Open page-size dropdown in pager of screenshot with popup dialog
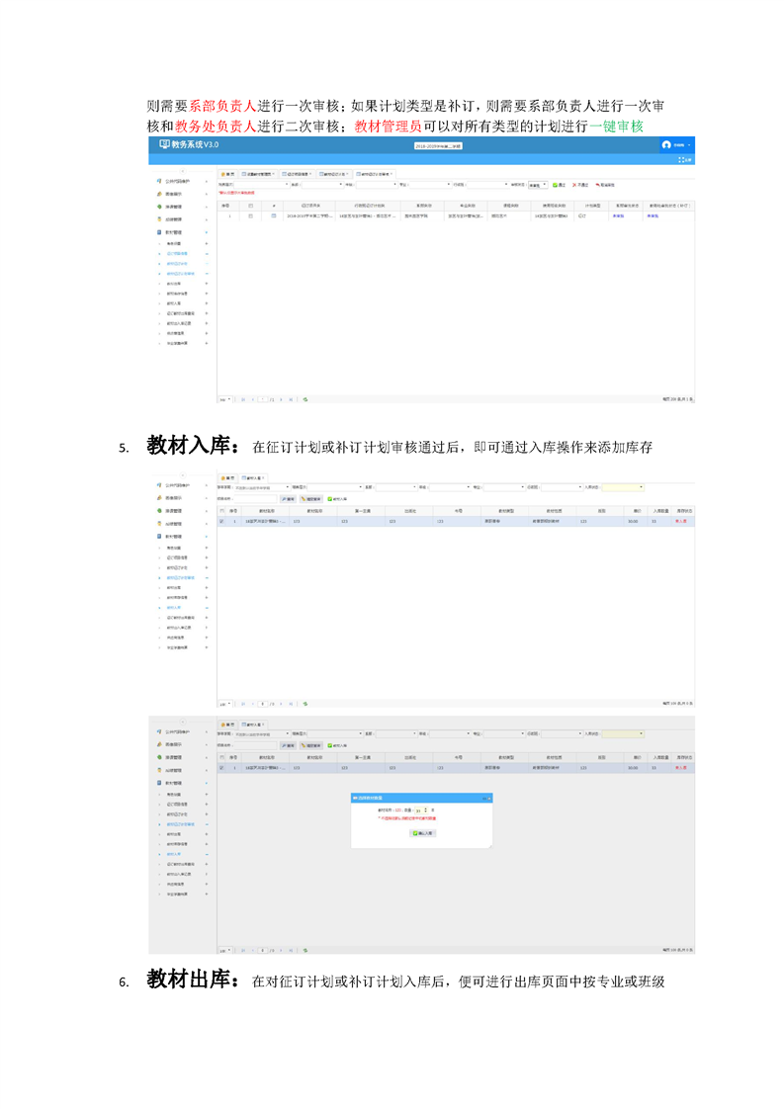This screenshot has width=784, height=1109. (x=225, y=950)
